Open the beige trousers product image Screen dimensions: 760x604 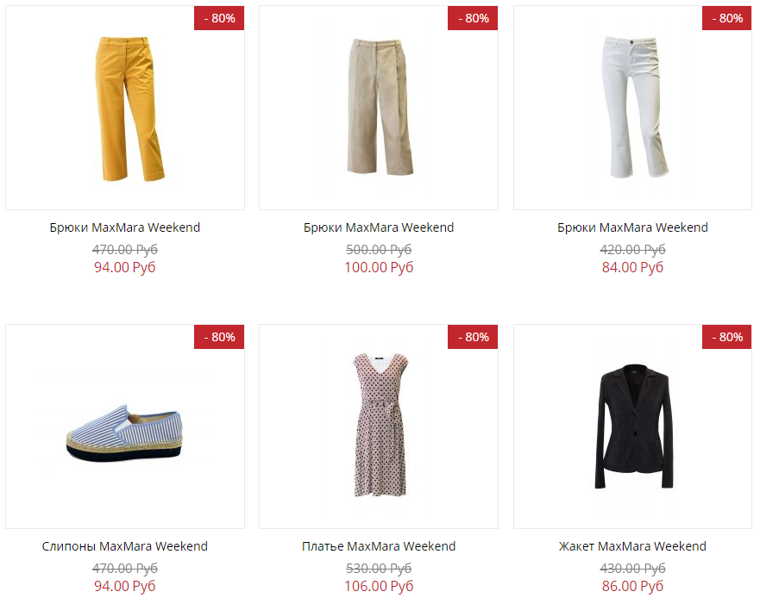(379, 109)
